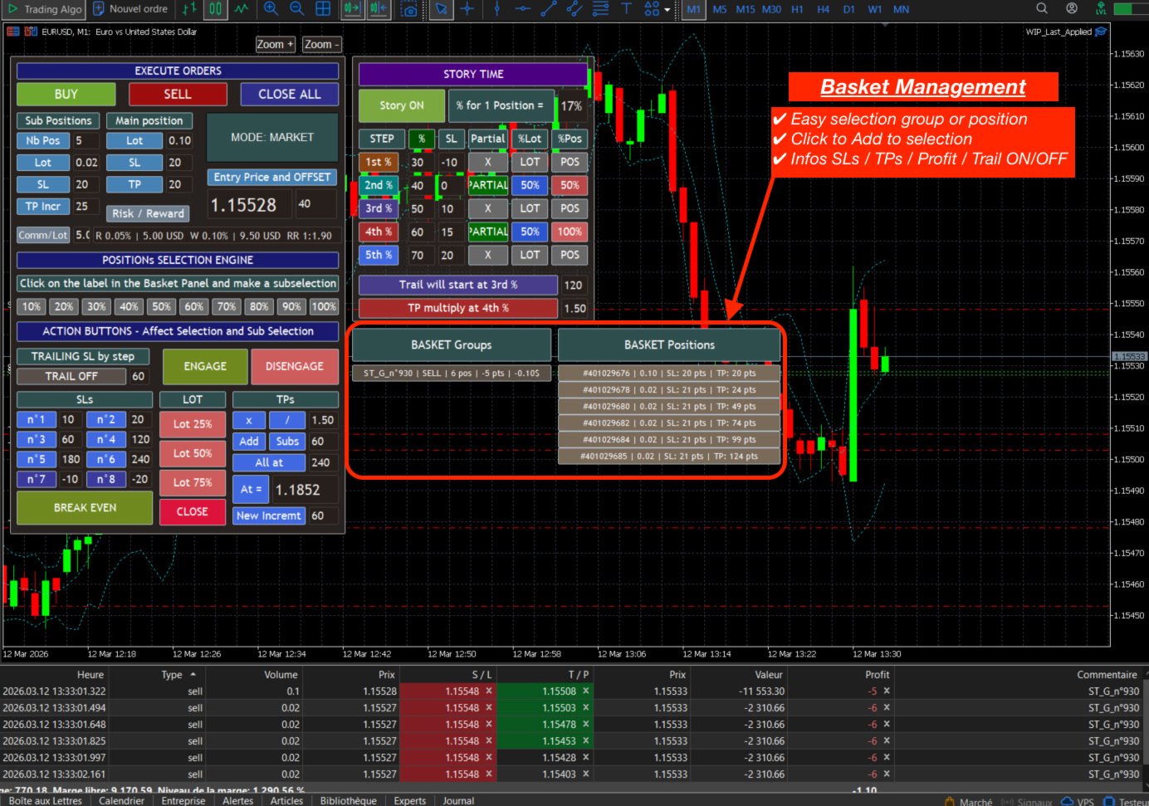Open the objects shapes dropdown arrow

click(667, 10)
